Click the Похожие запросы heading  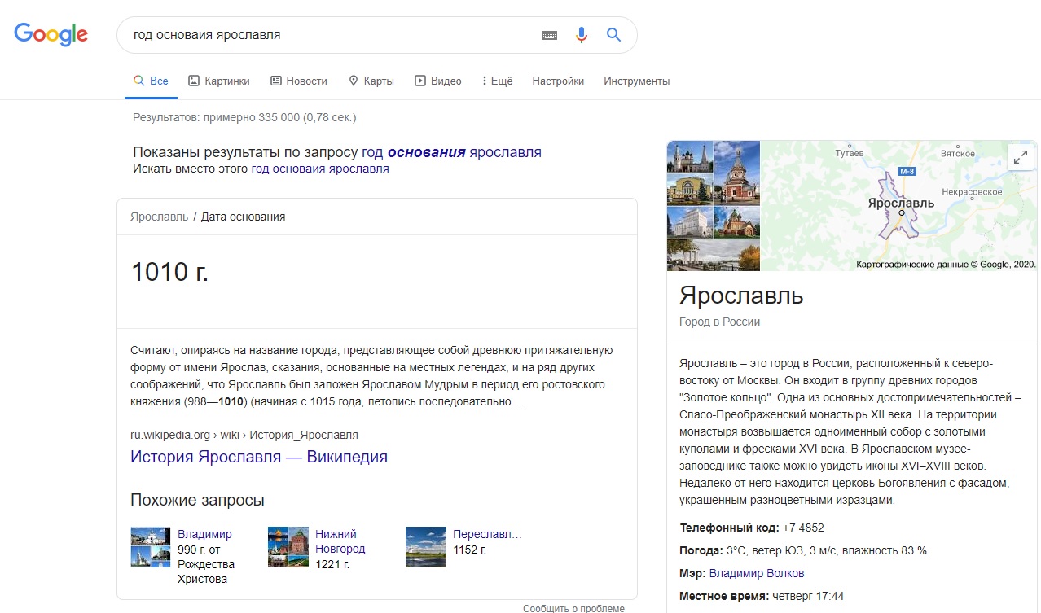pyautogui.click(x=197, y=500)
